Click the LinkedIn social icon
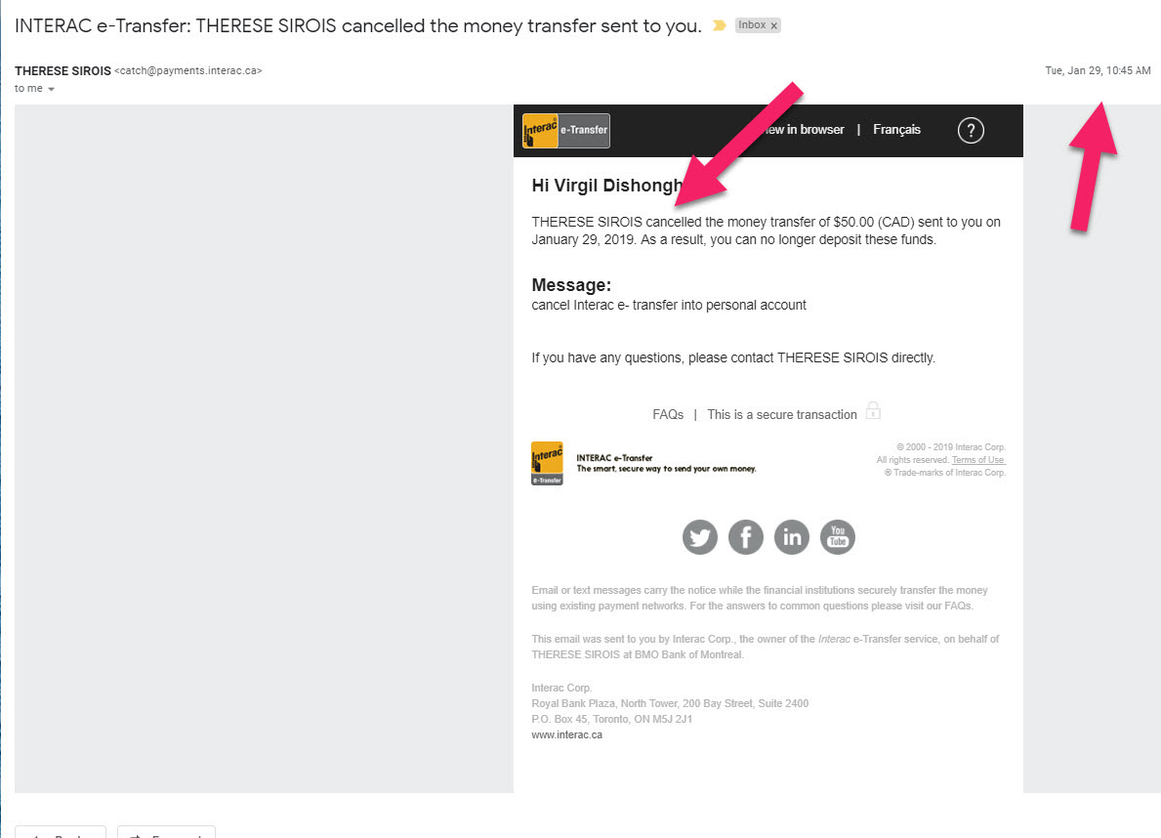The image size is (1161, 838). (x=791, y=537)
